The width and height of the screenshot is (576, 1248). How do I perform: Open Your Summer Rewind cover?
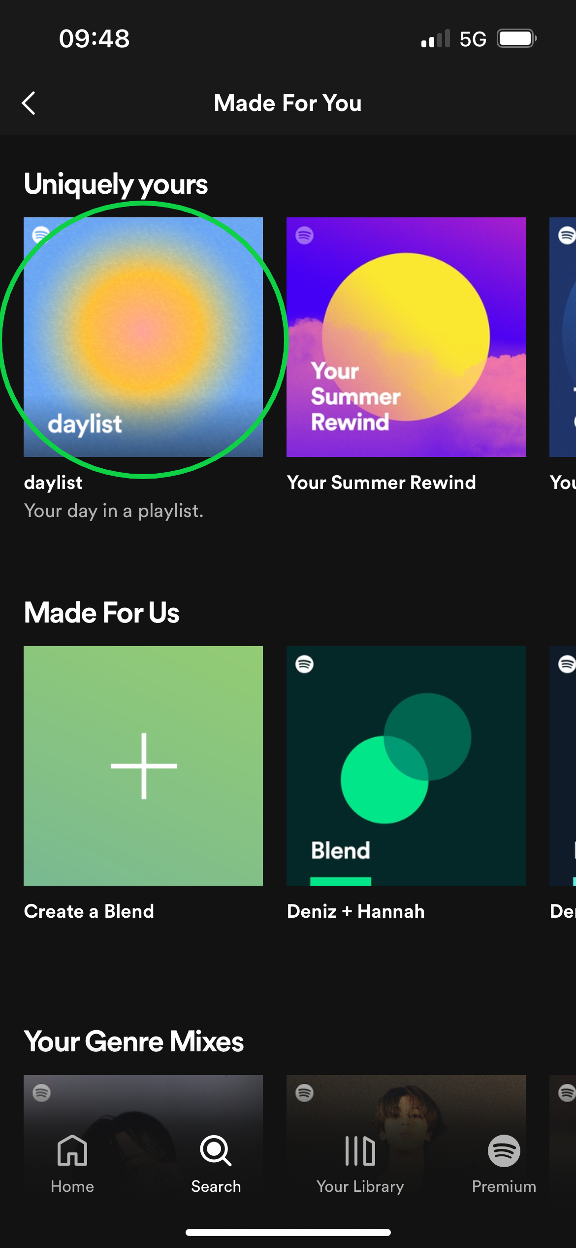coord(406,337)
